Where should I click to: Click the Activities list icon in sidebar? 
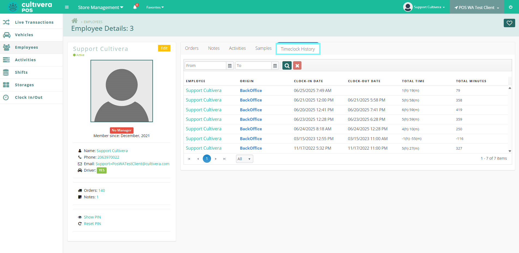tap(6, 60)
